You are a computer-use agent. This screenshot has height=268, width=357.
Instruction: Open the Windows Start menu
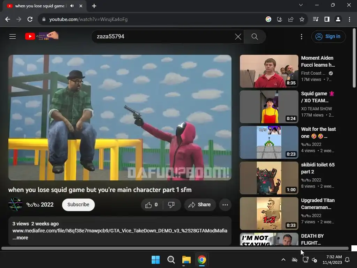point(156,260)
